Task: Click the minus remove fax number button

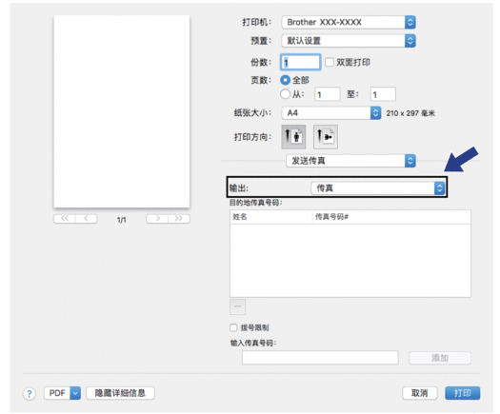Action: click(x=237, y=306)
